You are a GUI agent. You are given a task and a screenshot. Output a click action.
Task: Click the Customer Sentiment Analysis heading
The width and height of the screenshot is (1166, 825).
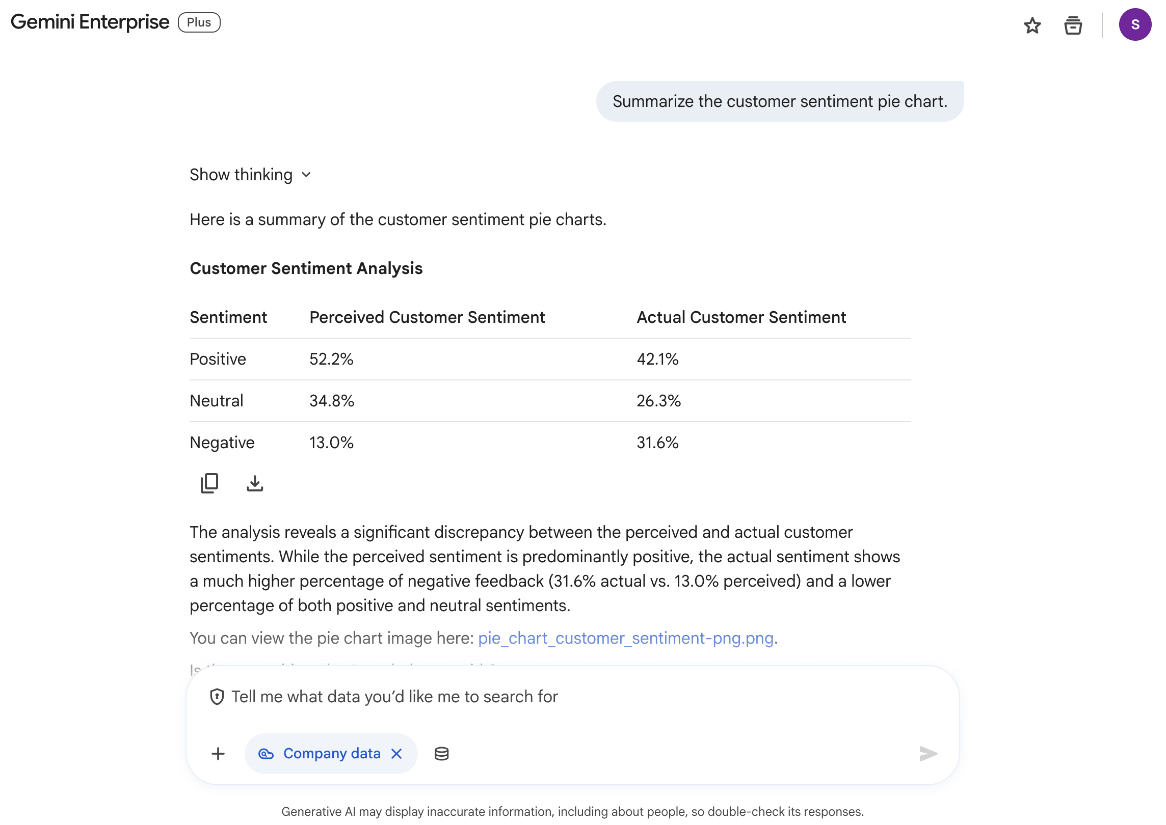coord(306,268)
